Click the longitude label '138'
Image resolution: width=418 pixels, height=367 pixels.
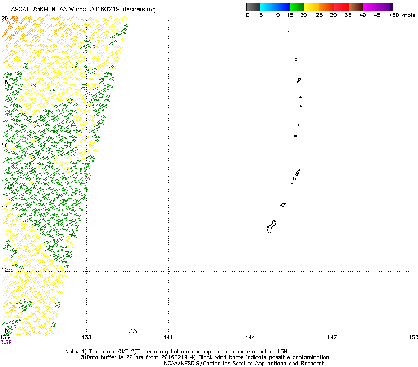tap(86, 338)
